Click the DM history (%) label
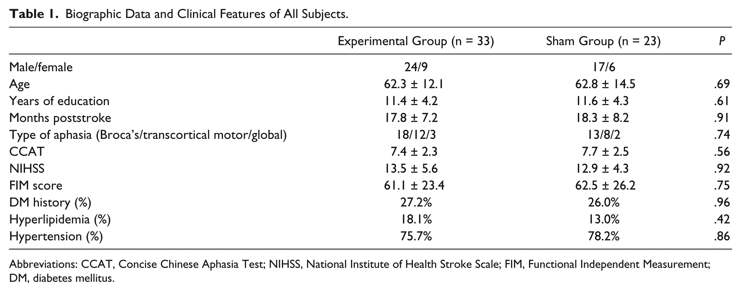 pos(50,202)
